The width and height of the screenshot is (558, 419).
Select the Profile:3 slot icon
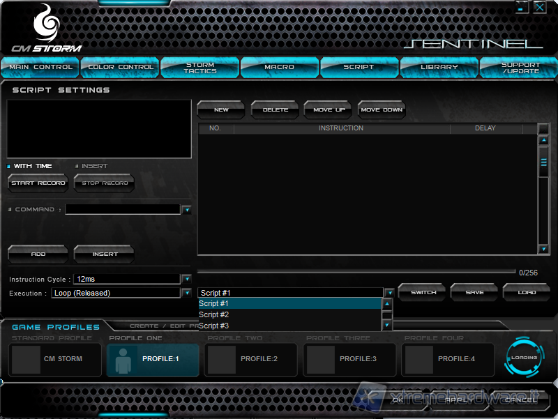[321, 359]
